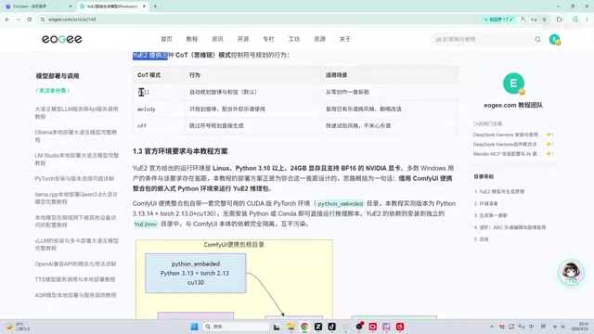The width and height of the screenshot is (594, 334).
Task: Click the magnifier icon in site search
Action: point(537,39)
